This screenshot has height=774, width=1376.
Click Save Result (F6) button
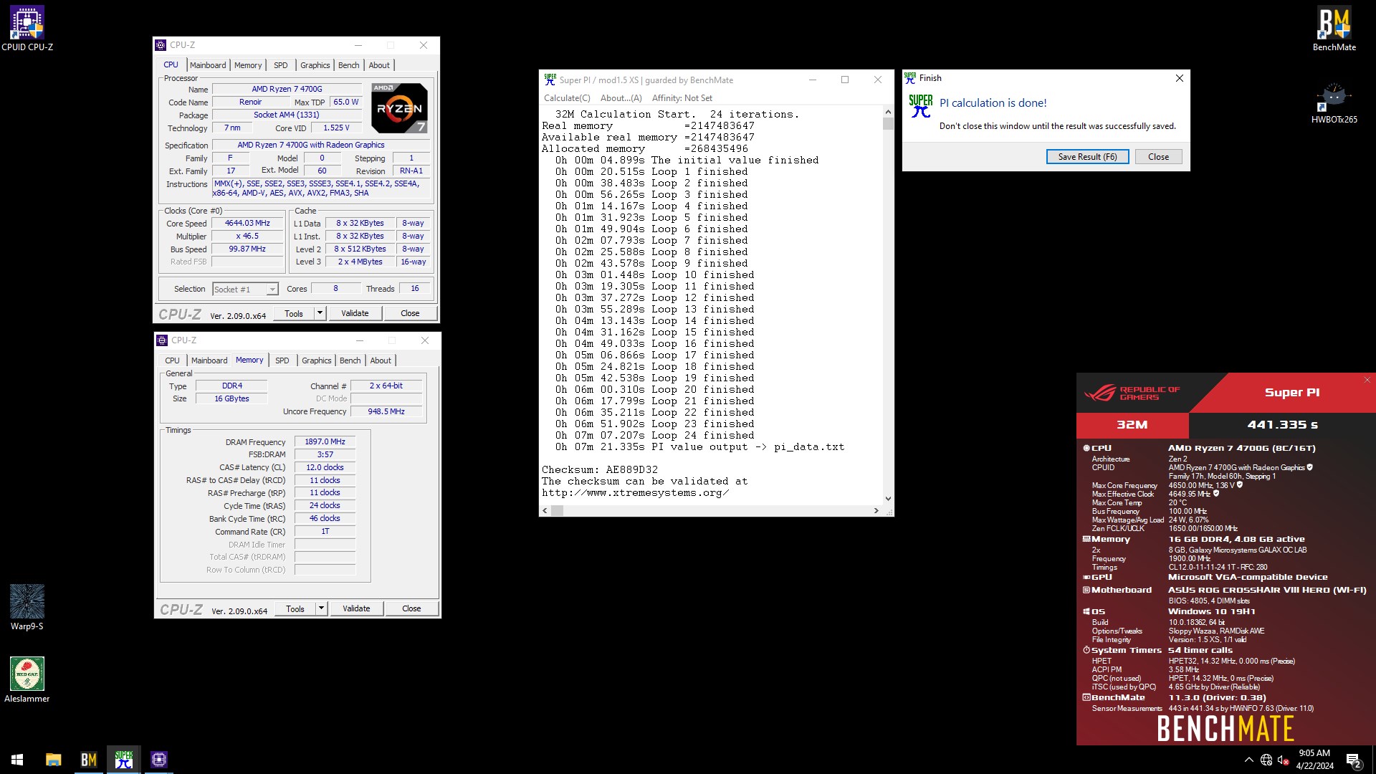[1087, 157]
